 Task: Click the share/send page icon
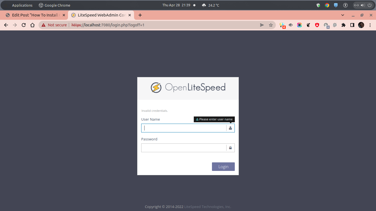[x=262, y=25]
